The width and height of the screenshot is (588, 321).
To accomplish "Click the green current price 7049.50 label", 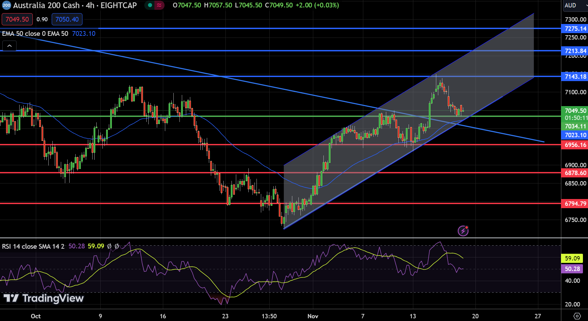I will tap(575, 111).
